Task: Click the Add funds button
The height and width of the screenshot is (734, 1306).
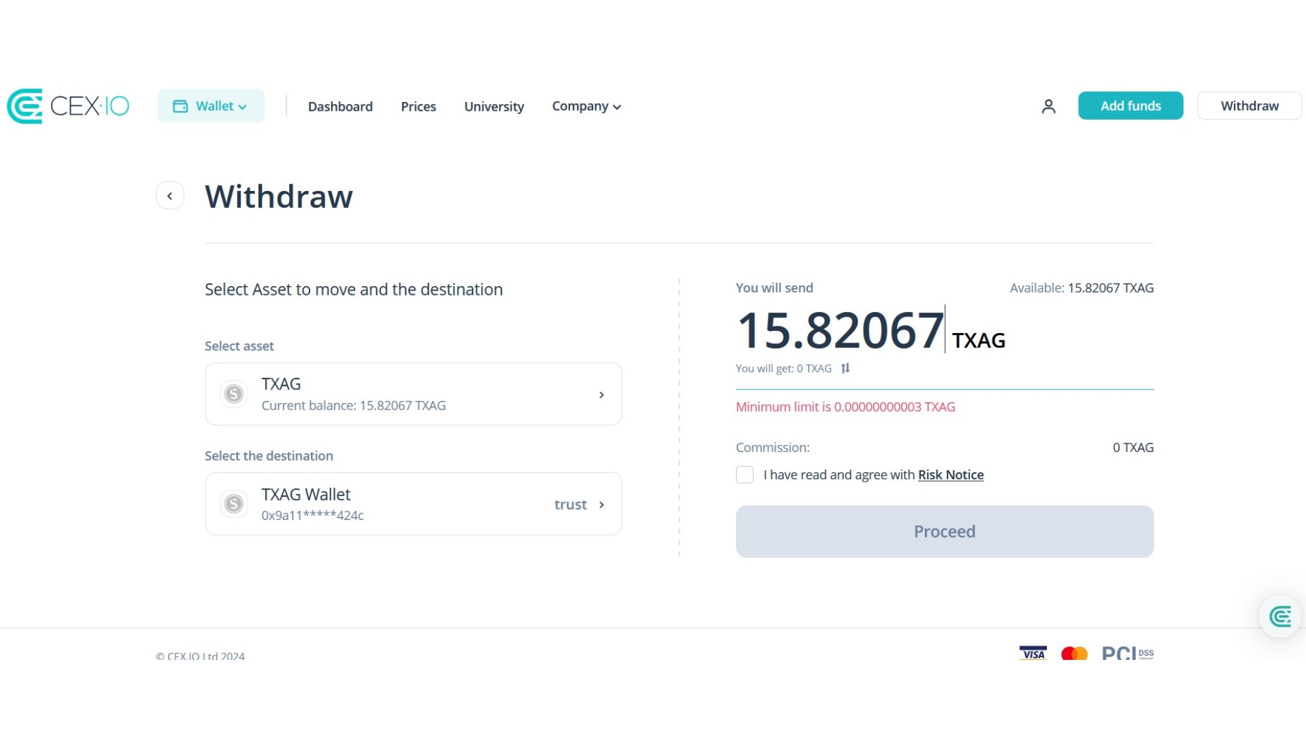Action: click(1131, 106)
